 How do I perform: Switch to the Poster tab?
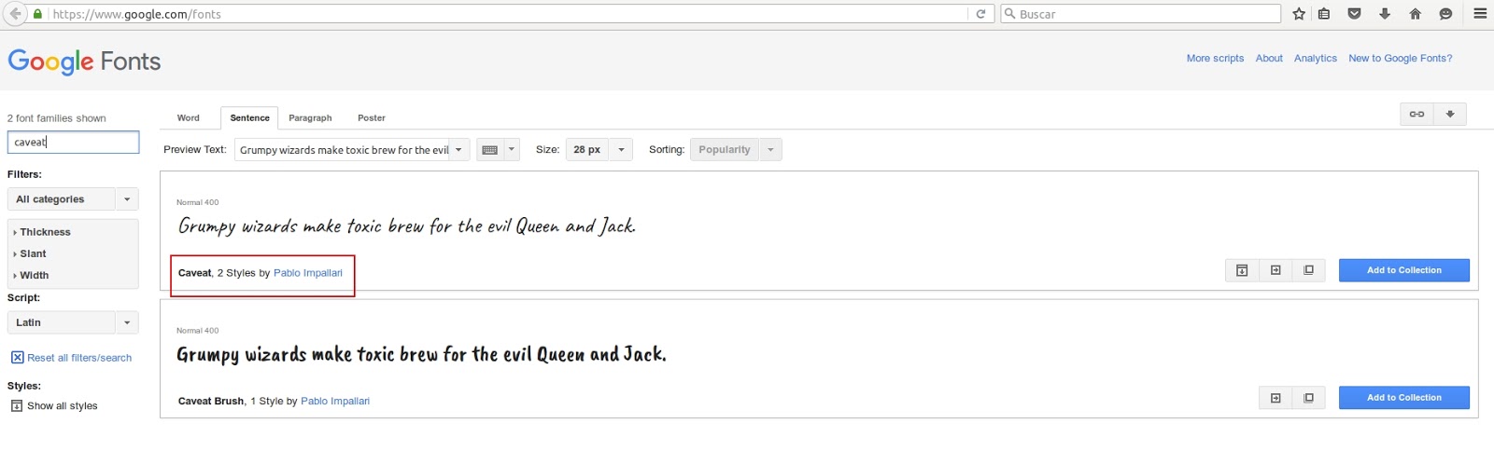(x=372, y=118)
